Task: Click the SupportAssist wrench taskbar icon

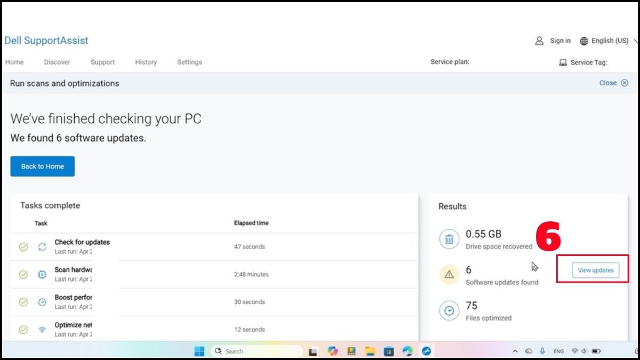Action: [x=426, y=351]
